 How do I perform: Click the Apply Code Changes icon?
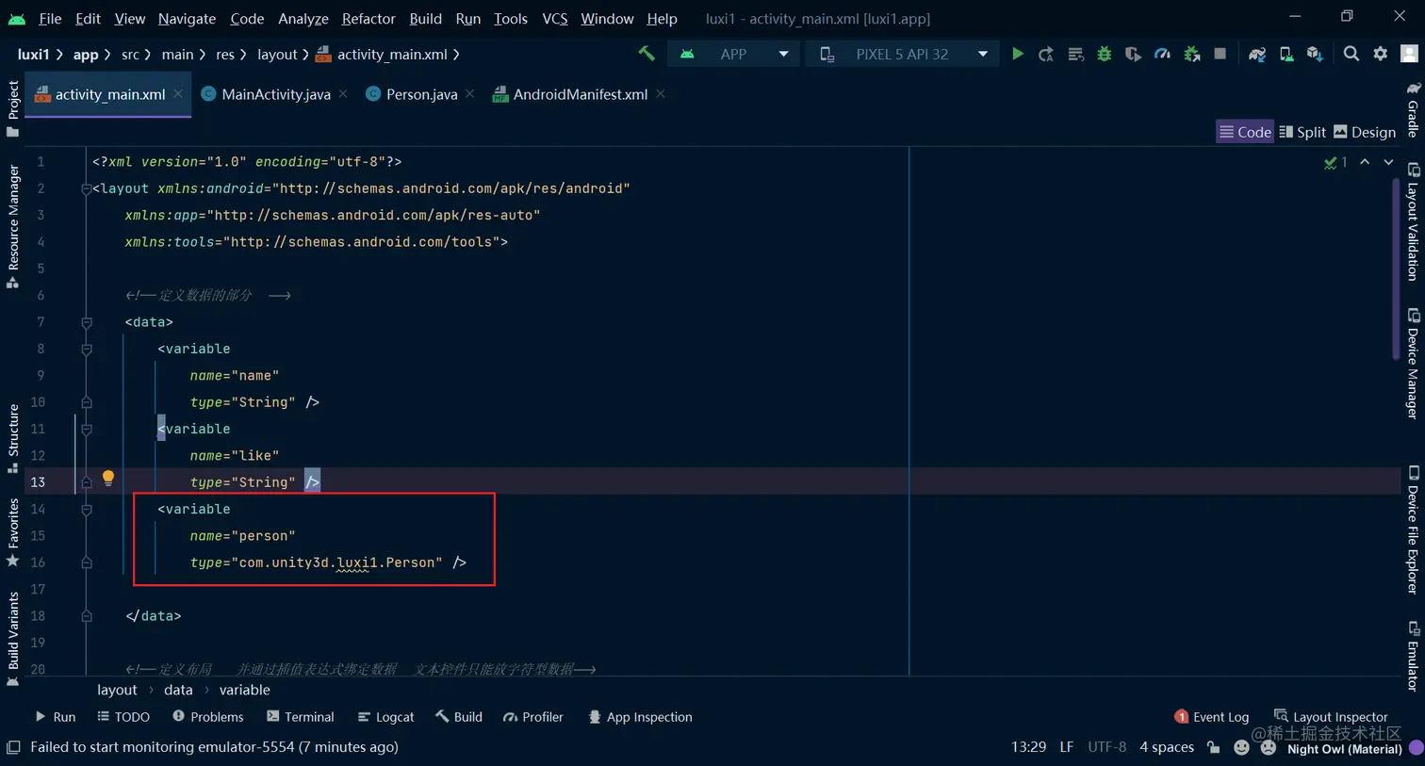[1075, 54]
